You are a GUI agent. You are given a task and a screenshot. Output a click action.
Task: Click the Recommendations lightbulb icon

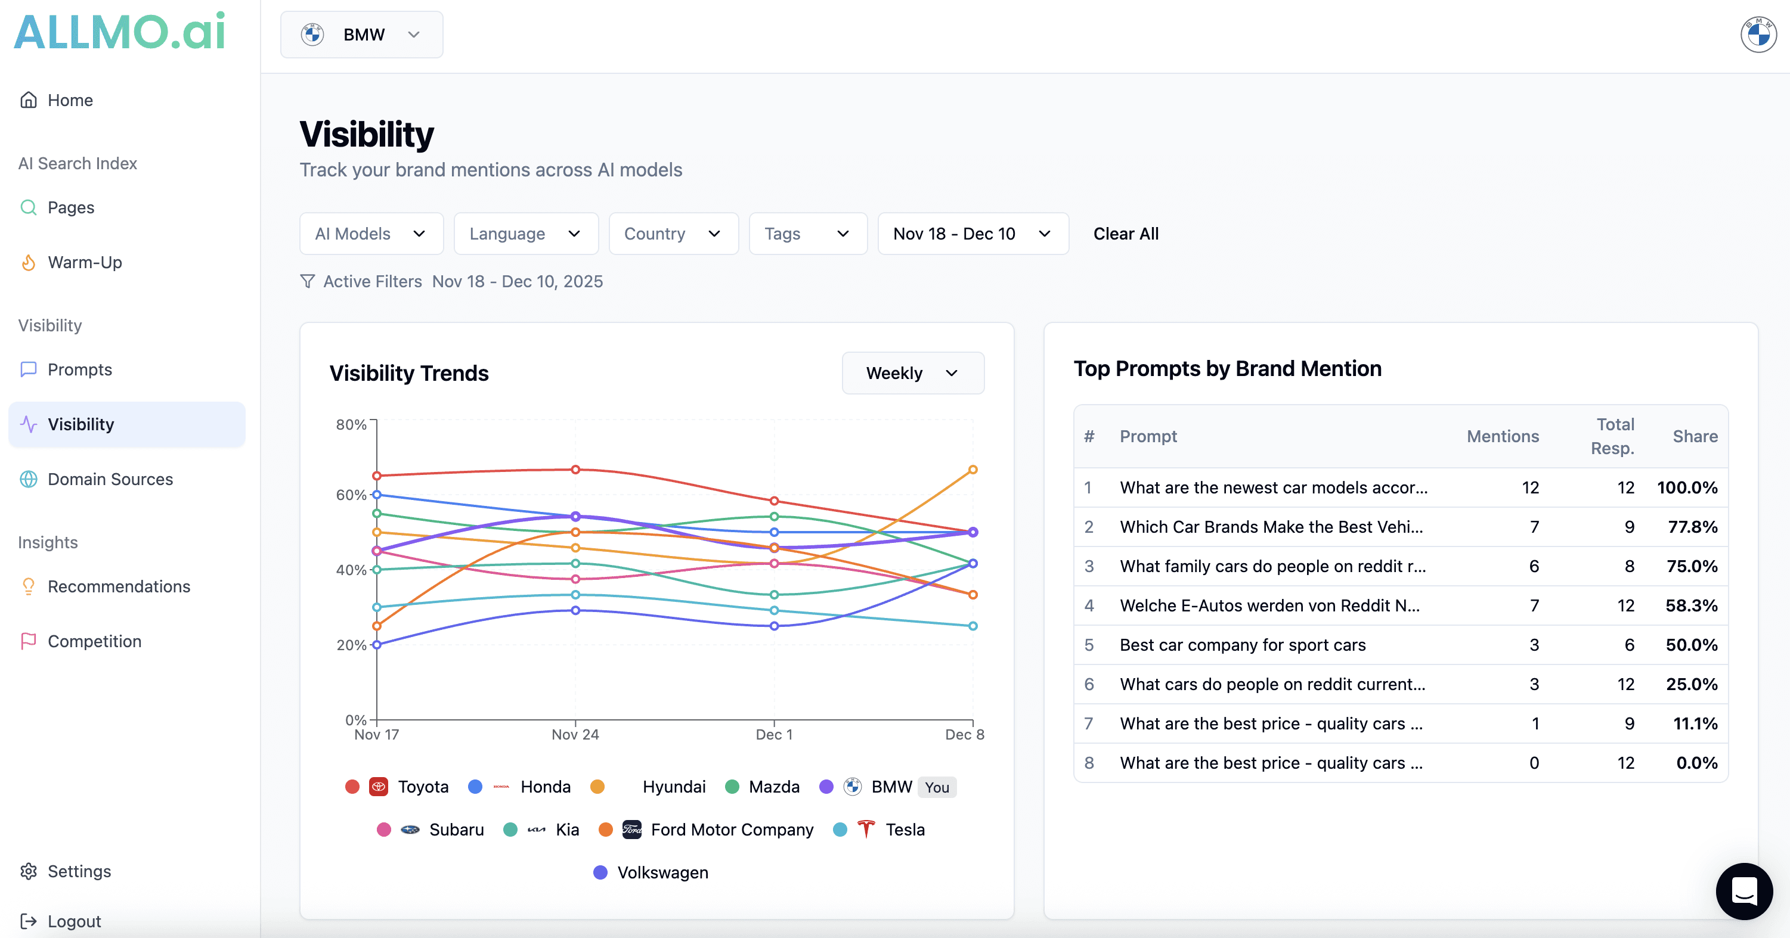click(x=29, y=586)
